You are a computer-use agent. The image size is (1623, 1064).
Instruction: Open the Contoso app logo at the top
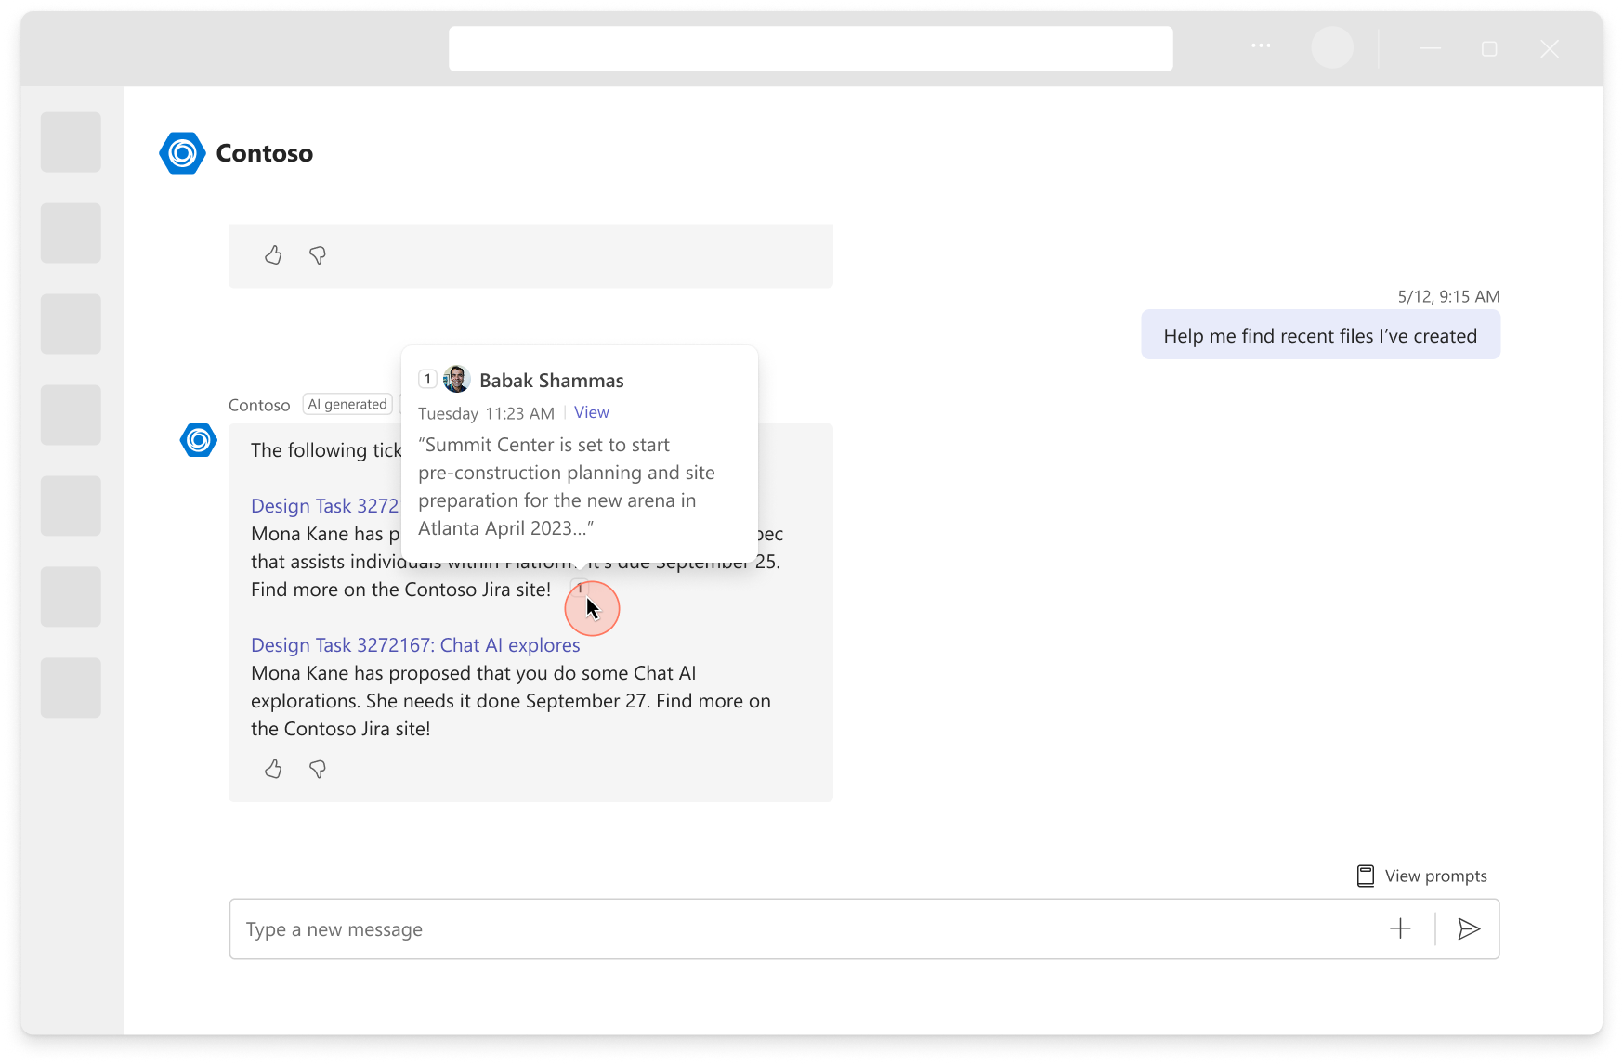[x=182, y=153]
